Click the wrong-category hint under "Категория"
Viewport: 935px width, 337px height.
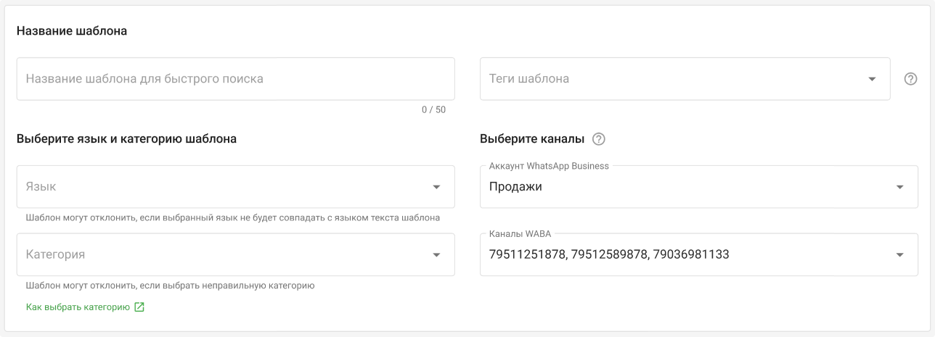point(170,286)
